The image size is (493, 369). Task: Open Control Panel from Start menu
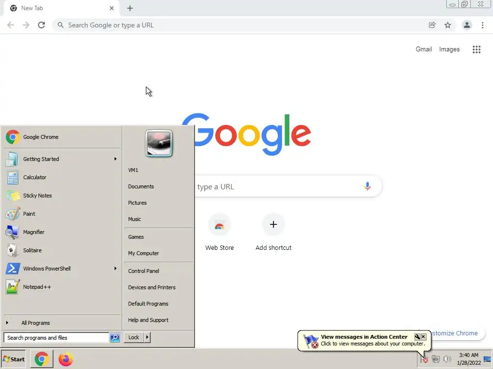pos(158,271)
